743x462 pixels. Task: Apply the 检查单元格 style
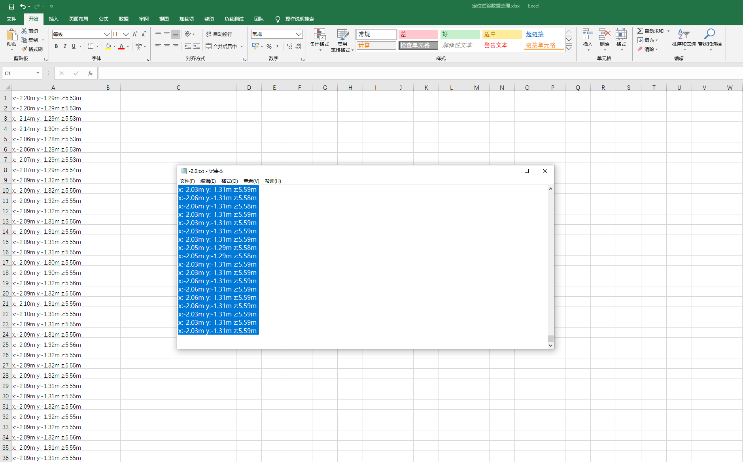pyautogui.click(x=418, y=45)
